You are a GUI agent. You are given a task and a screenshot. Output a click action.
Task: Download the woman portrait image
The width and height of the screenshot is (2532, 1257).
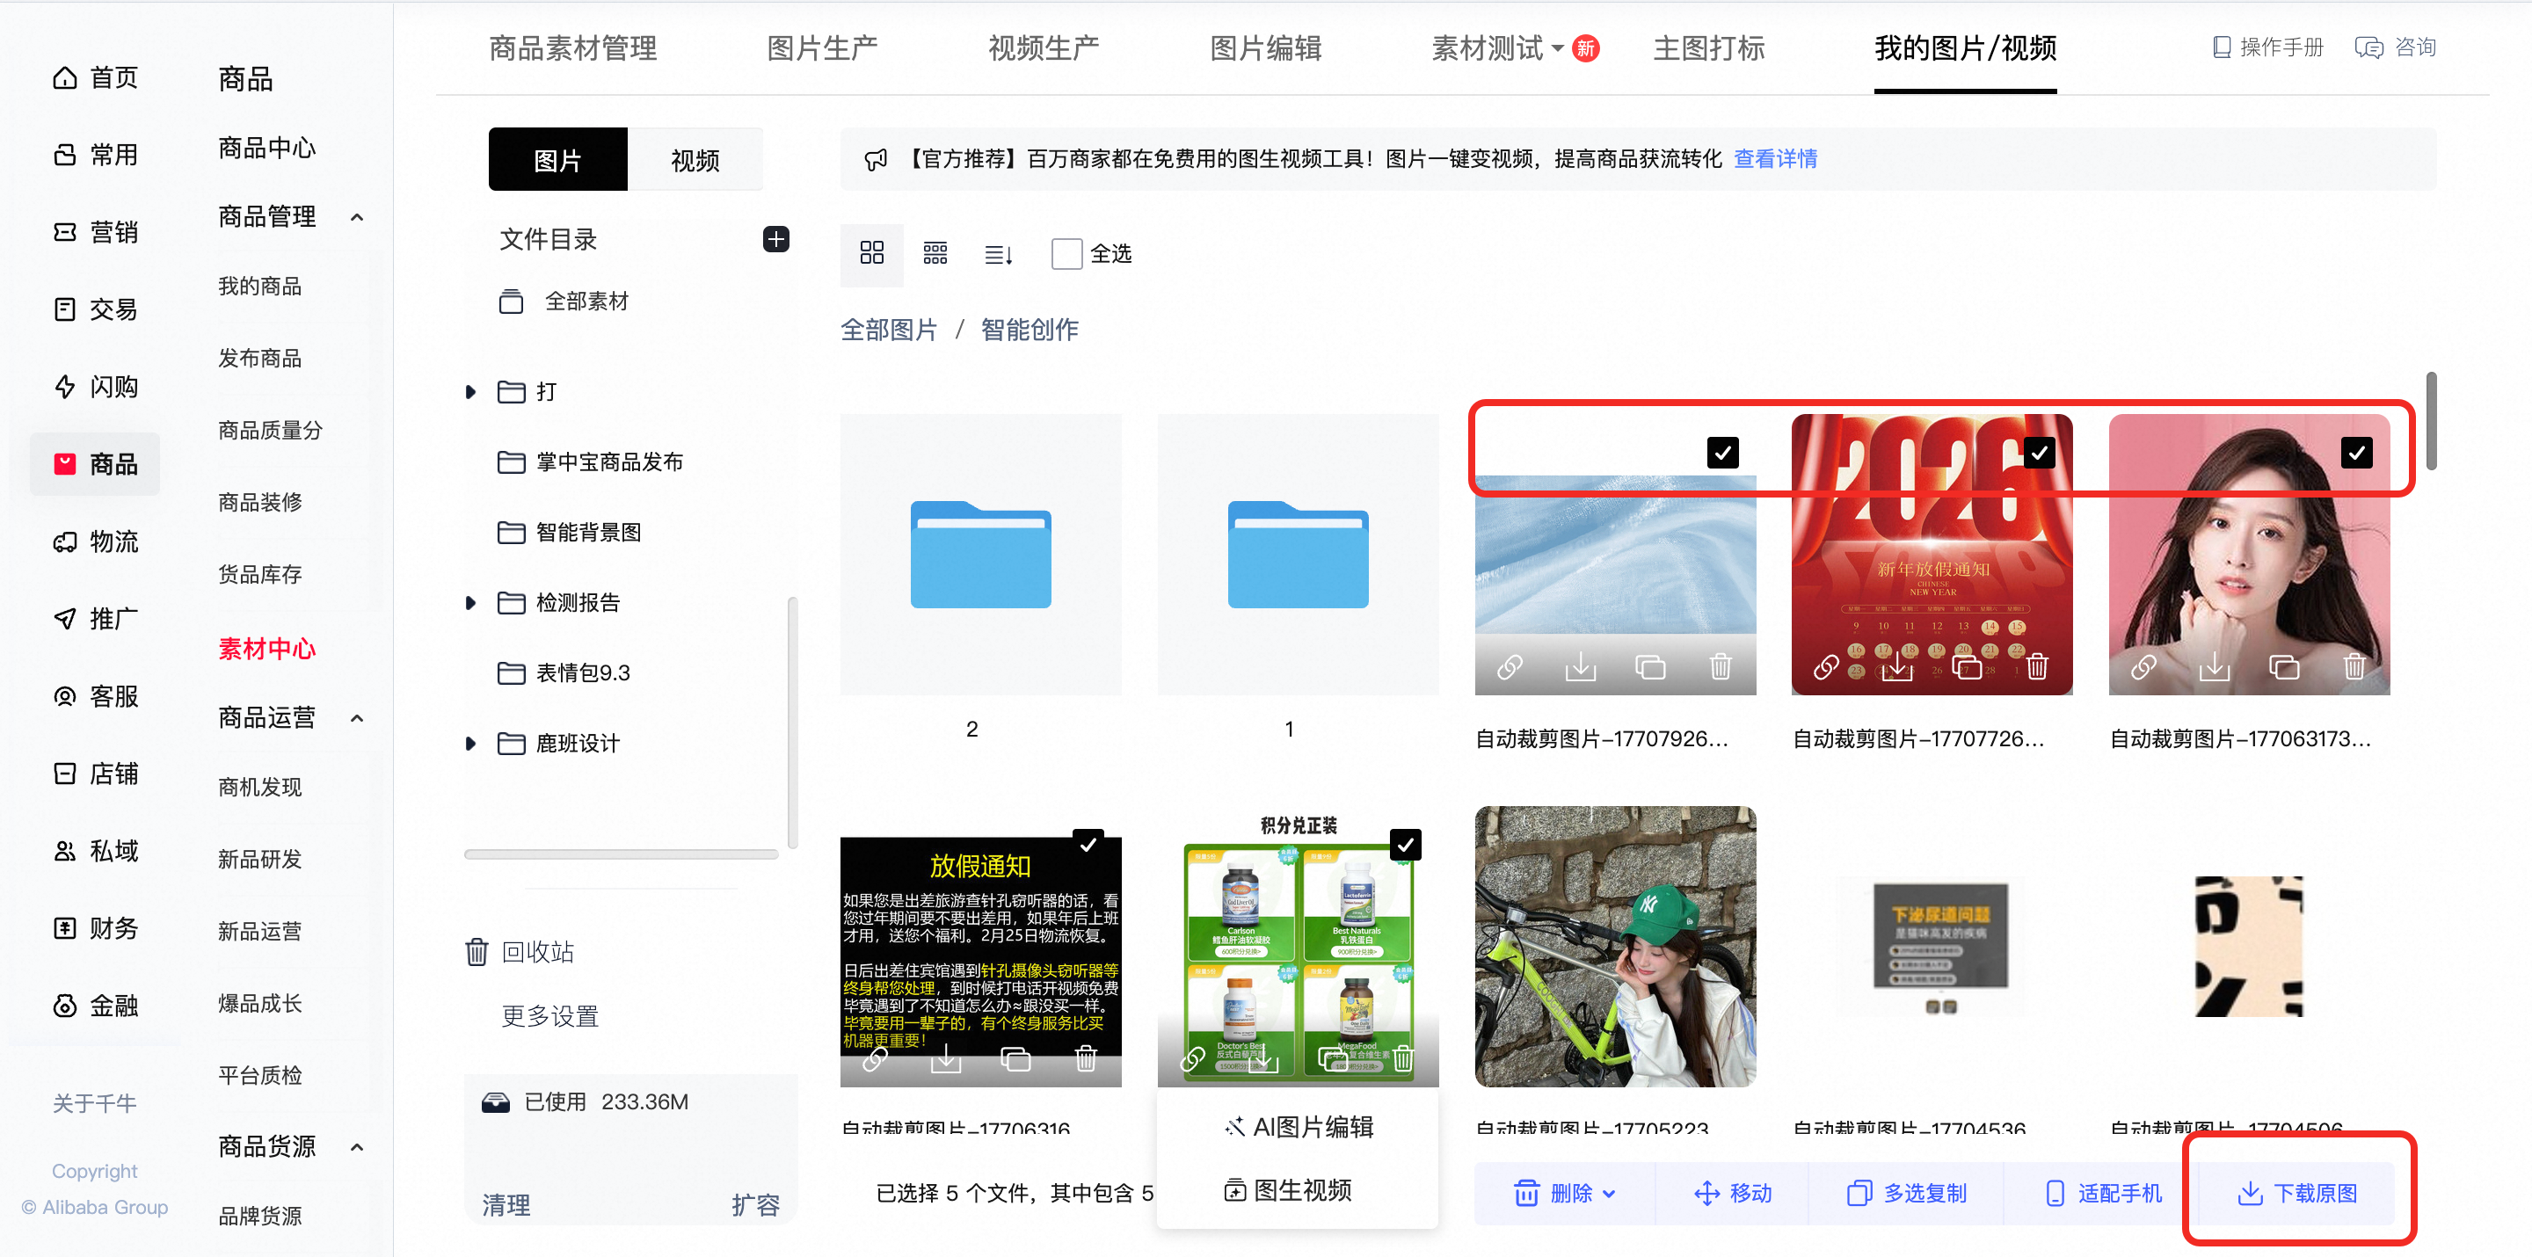point(2215,667)
